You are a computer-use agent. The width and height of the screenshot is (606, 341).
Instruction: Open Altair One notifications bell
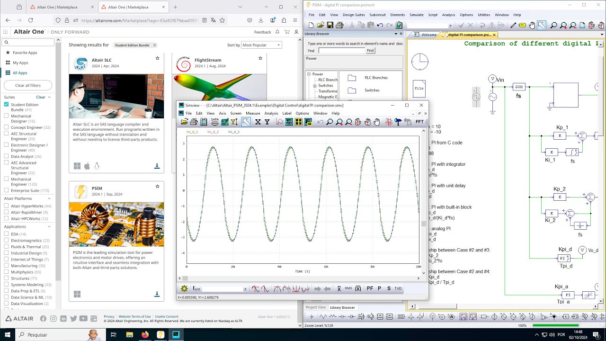point(277,32)
